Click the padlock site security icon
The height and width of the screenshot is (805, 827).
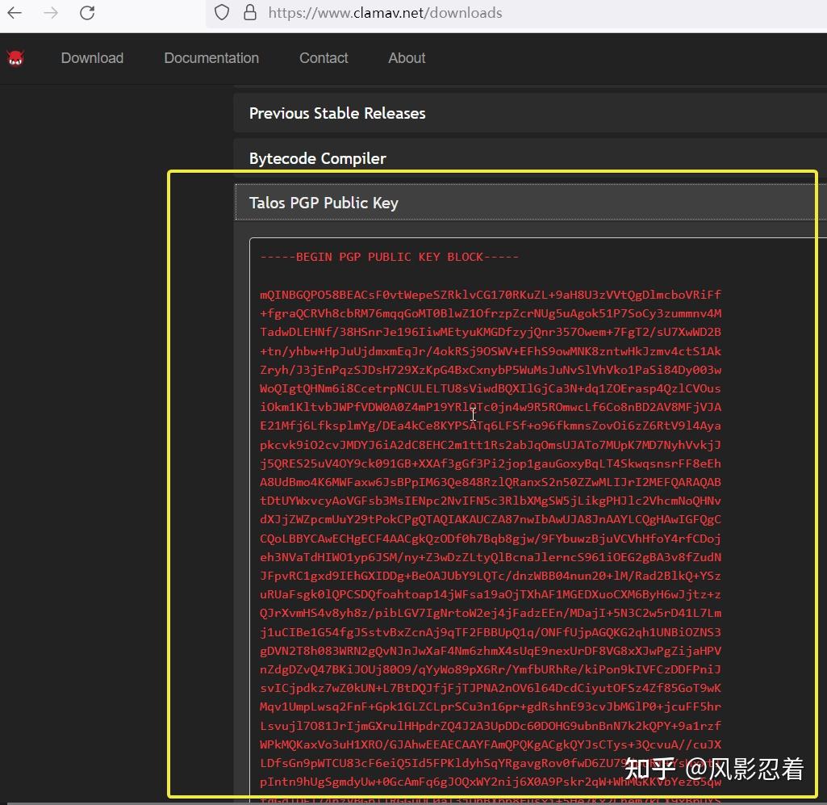(x=250, y=12)
